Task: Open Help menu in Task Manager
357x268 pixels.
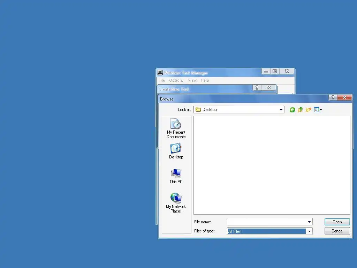Action: tap(205, 81)
